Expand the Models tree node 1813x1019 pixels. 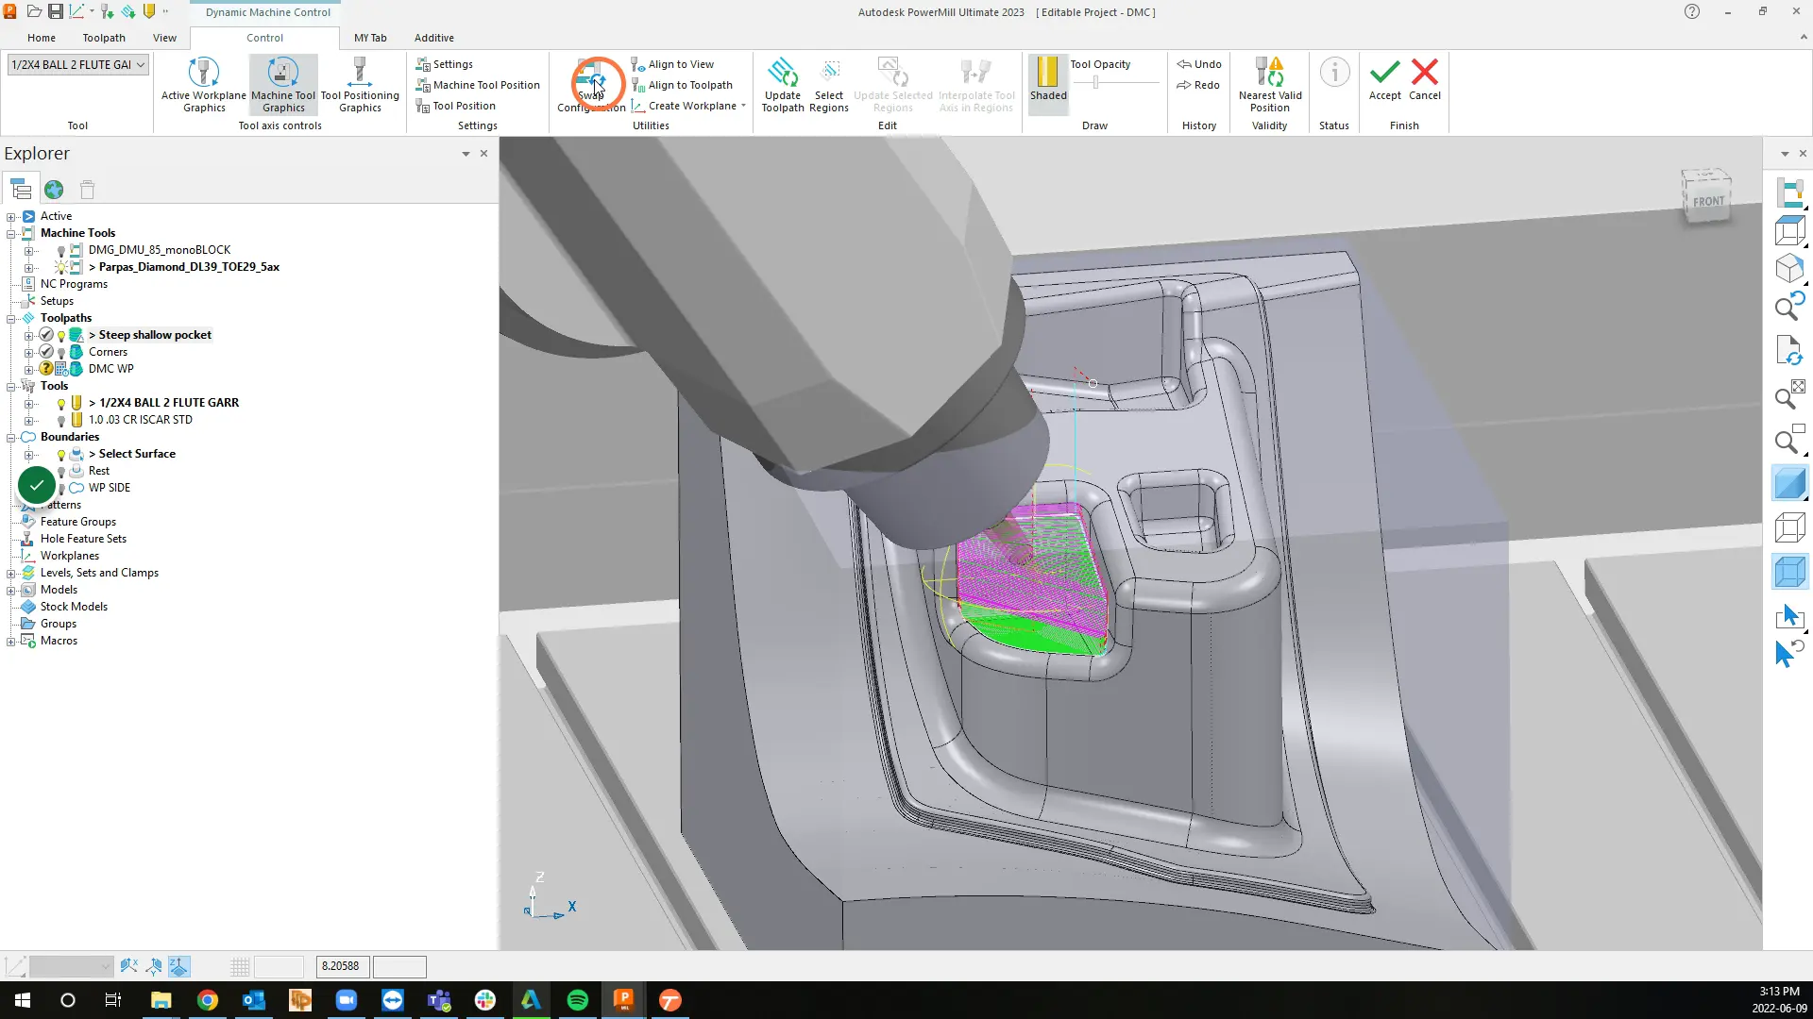[11, 590]
